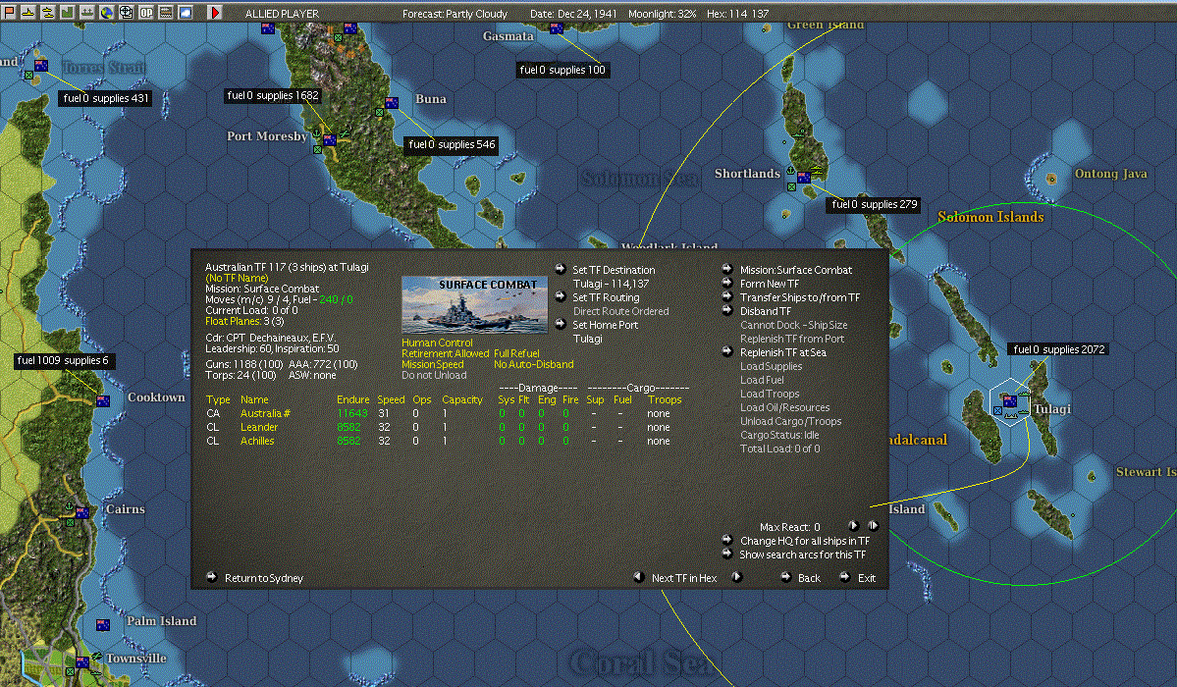Click 'fuel 1009 supplies 6' Cooktown label
Image resolution: width=1177 pixels, height=687 pixels.
point(63,361)
